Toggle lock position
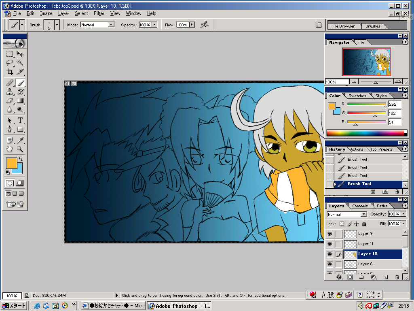The image size is (414, 311). point(357,224)
